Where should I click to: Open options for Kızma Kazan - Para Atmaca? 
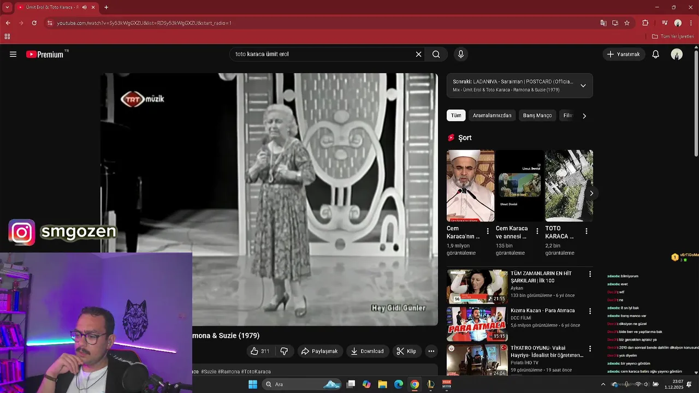[x=590, y=311]
